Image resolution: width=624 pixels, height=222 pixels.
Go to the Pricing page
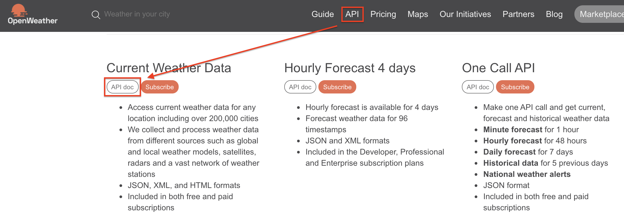(383, 14)
